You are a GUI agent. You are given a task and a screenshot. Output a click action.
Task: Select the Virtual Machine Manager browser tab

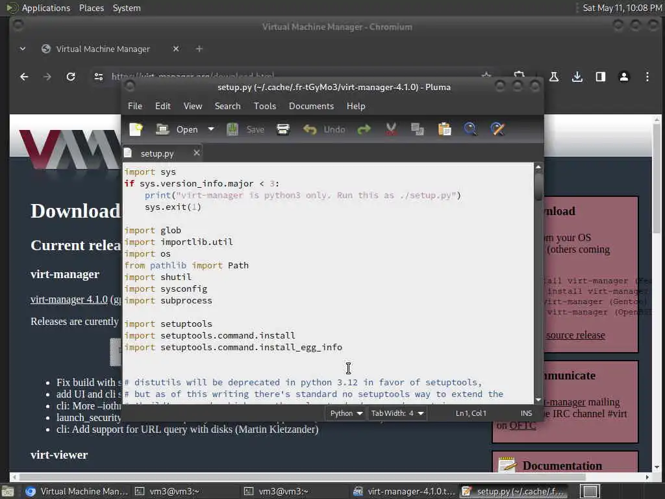tap(102, 49)
